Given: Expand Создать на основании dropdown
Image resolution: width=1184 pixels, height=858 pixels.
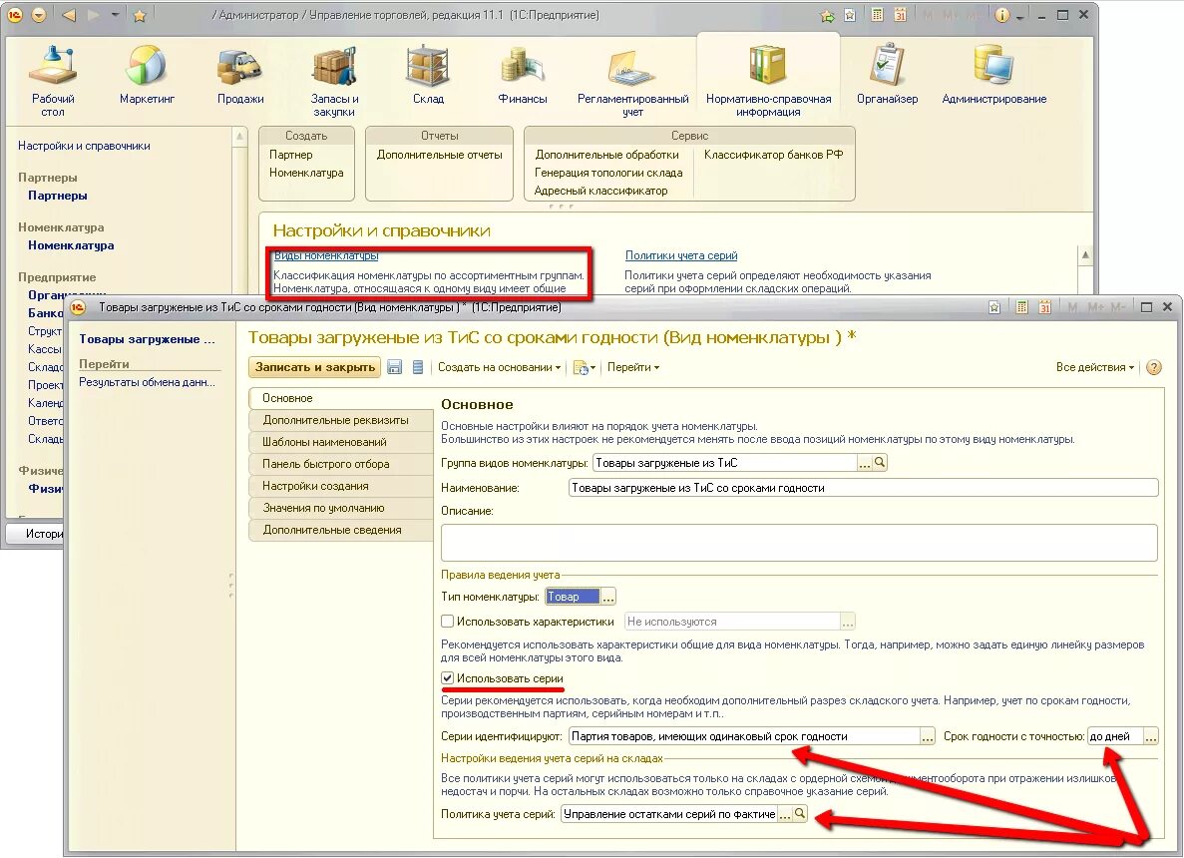Looking at the screenshot, I should coord(499,367).
